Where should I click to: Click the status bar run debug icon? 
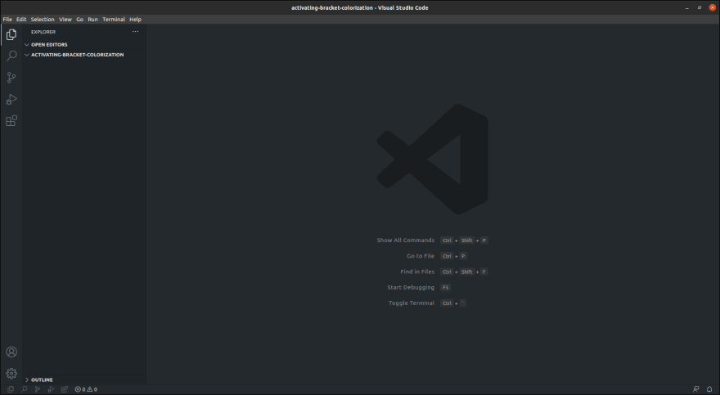[51, 389]
